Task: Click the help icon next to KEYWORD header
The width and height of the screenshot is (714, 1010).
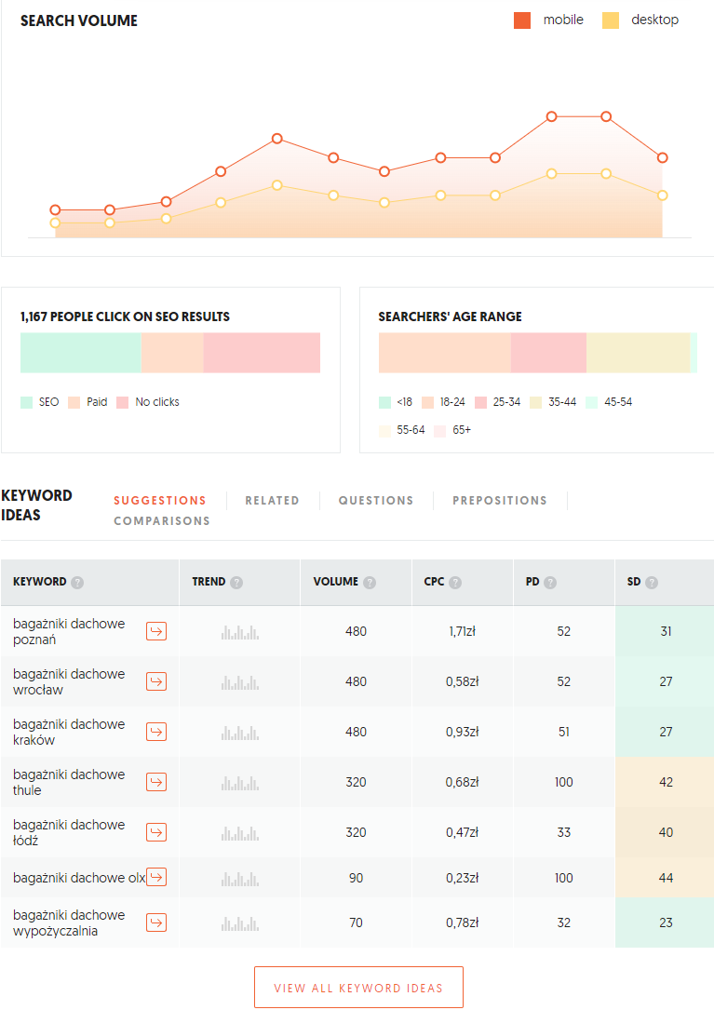Action: pyautogui.click(x=77, y=583)
